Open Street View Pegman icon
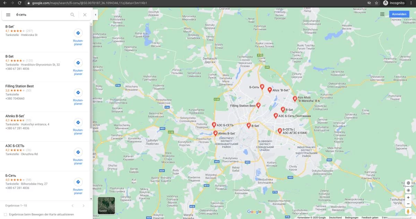 coord(408,211)
